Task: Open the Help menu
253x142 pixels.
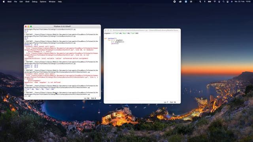Action: click(x=60, y=2)
